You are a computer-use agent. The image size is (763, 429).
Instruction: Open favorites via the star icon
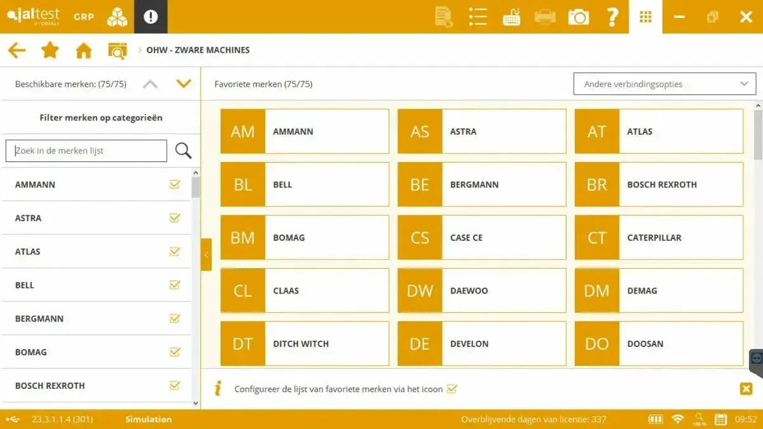coord(50,50)
